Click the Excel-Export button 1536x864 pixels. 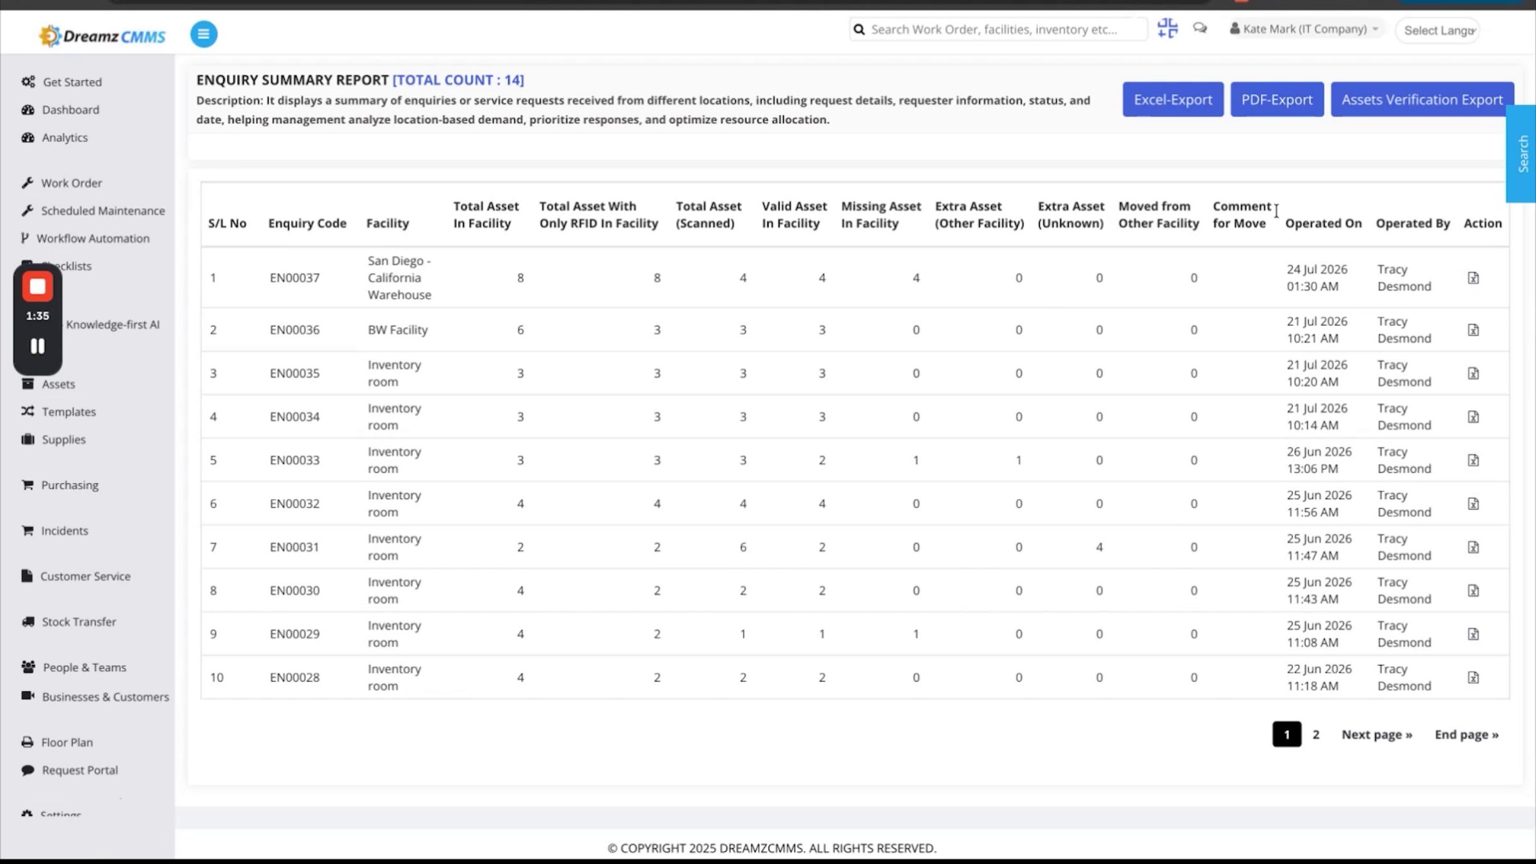click(x=1173, y=99)
